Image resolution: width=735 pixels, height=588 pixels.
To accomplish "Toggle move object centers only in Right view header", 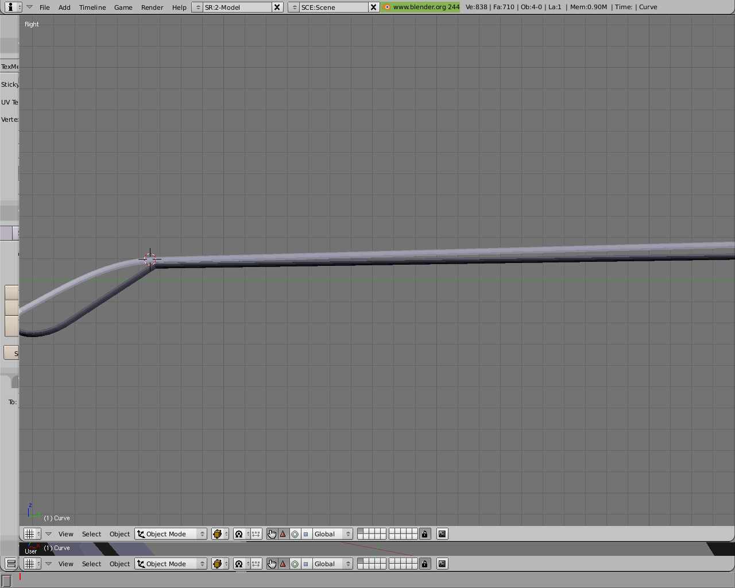I will click(x=256, y=534).
